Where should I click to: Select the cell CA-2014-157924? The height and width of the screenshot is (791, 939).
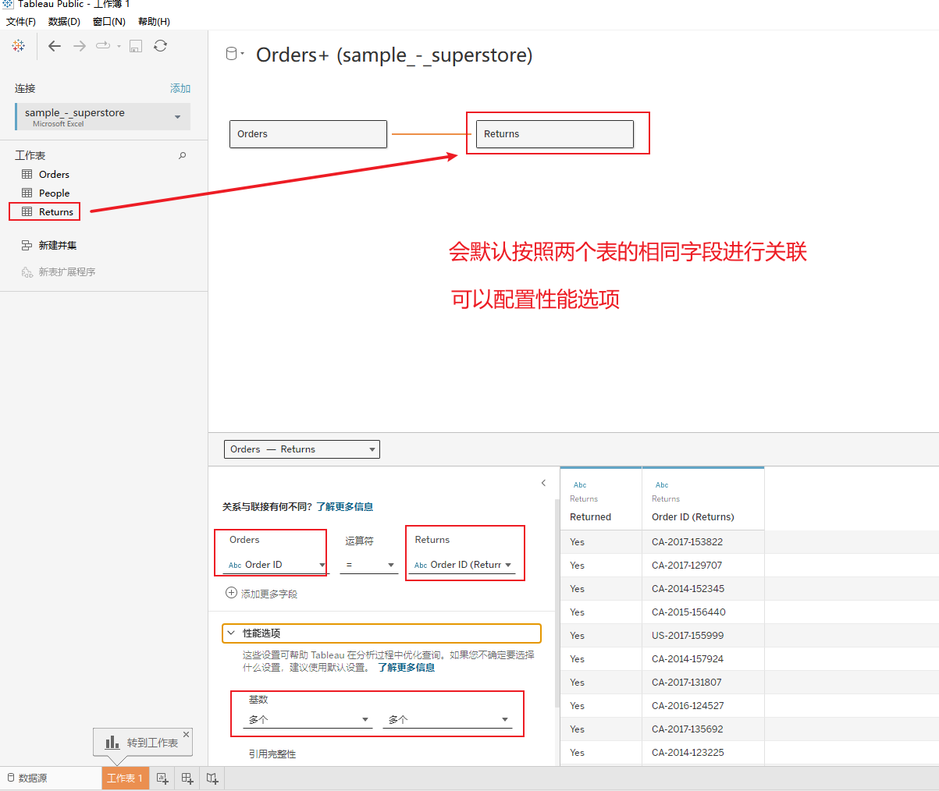point(702,659)
